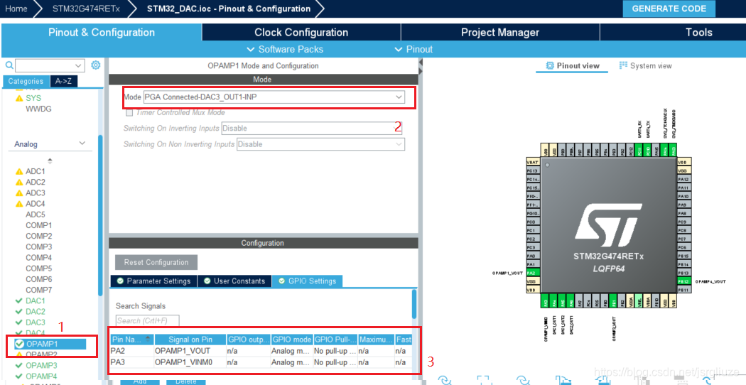Open the Parameter Settings tab

(153, 281)
